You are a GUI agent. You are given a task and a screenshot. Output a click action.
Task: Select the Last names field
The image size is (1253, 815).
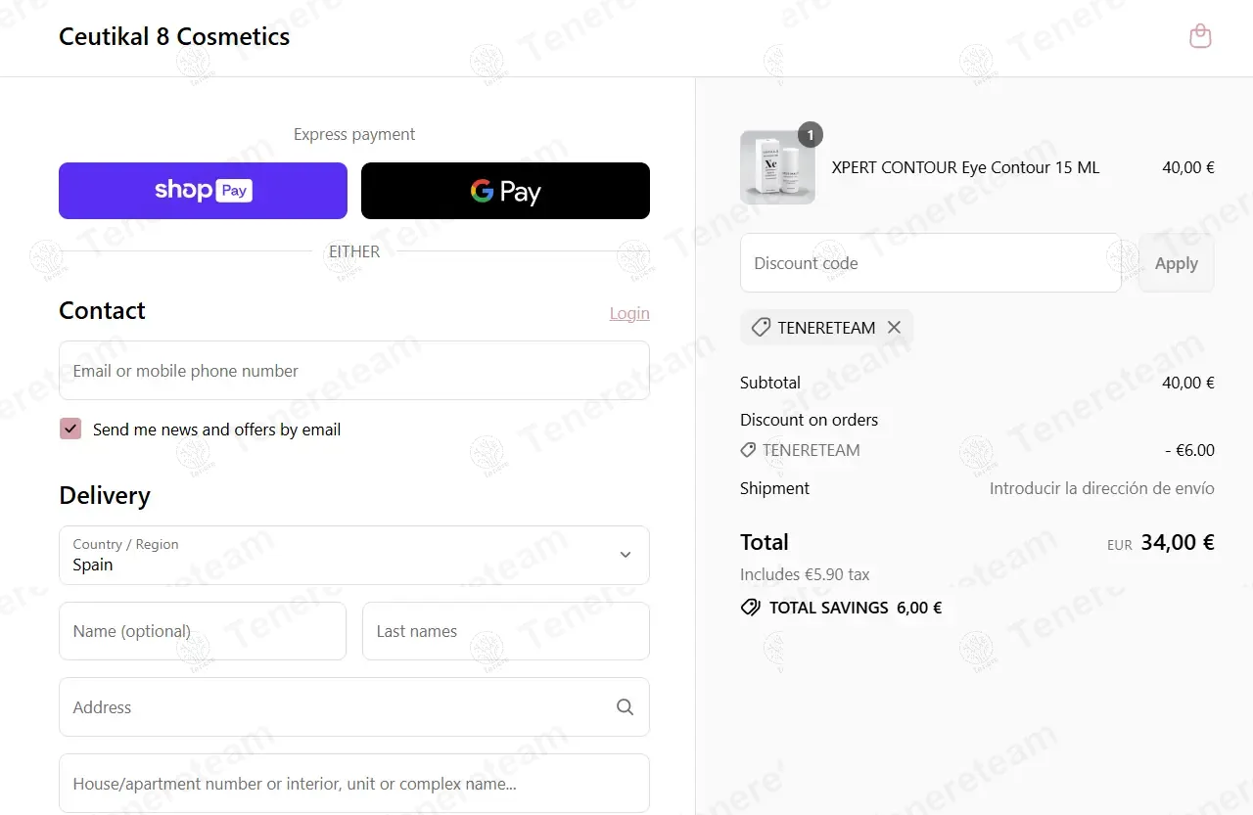pos(506,631)
